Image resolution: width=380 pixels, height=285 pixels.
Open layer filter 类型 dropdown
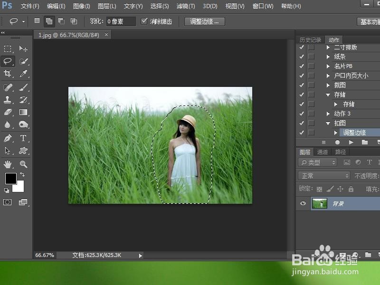pyautogui.click(x=317, y=162)
